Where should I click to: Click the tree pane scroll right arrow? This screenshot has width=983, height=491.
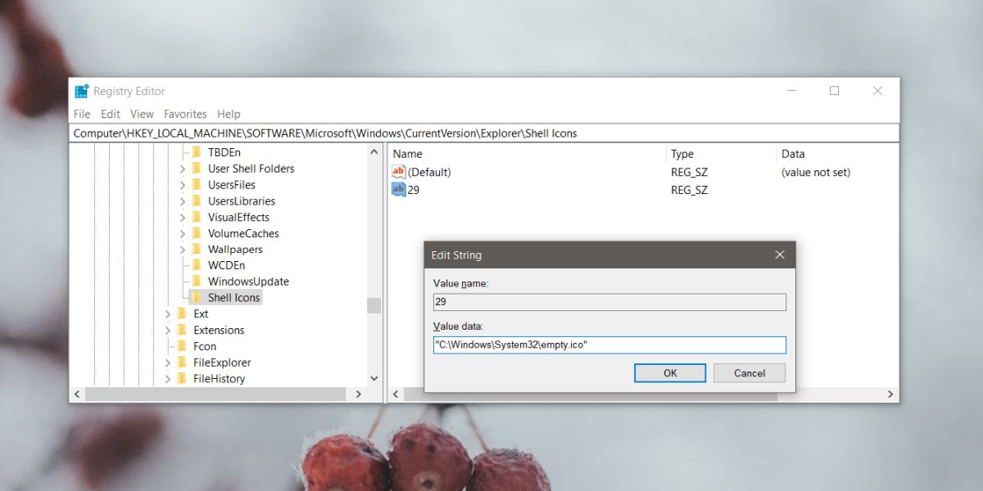tap(358, 394)
